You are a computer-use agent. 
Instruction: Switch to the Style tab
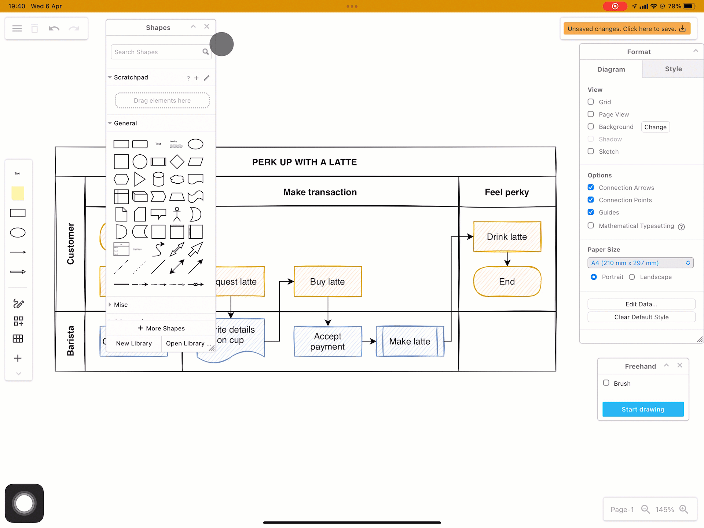pos(673,69)
